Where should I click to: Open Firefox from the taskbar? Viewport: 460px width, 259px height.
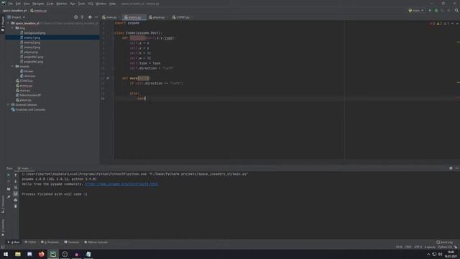(x=42, y=254)
